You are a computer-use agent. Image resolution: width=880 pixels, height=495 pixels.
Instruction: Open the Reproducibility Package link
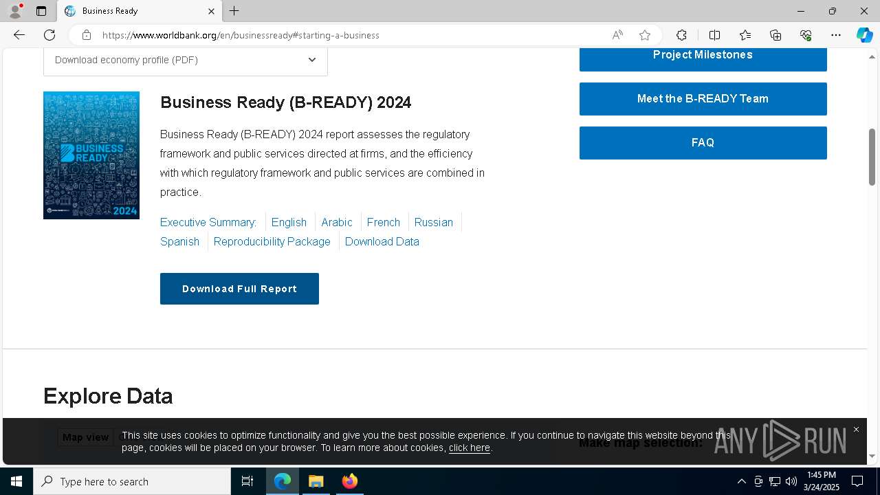click(272, 241)
